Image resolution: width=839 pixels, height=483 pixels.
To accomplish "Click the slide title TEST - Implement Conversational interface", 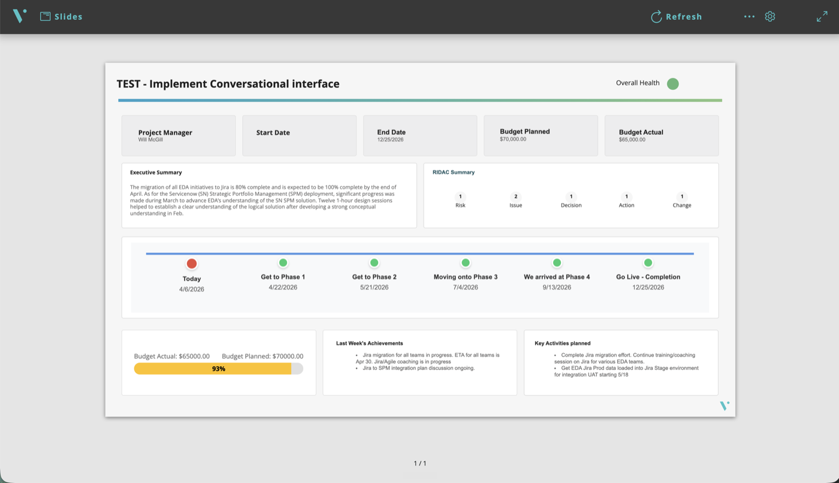I will (228, 84).
